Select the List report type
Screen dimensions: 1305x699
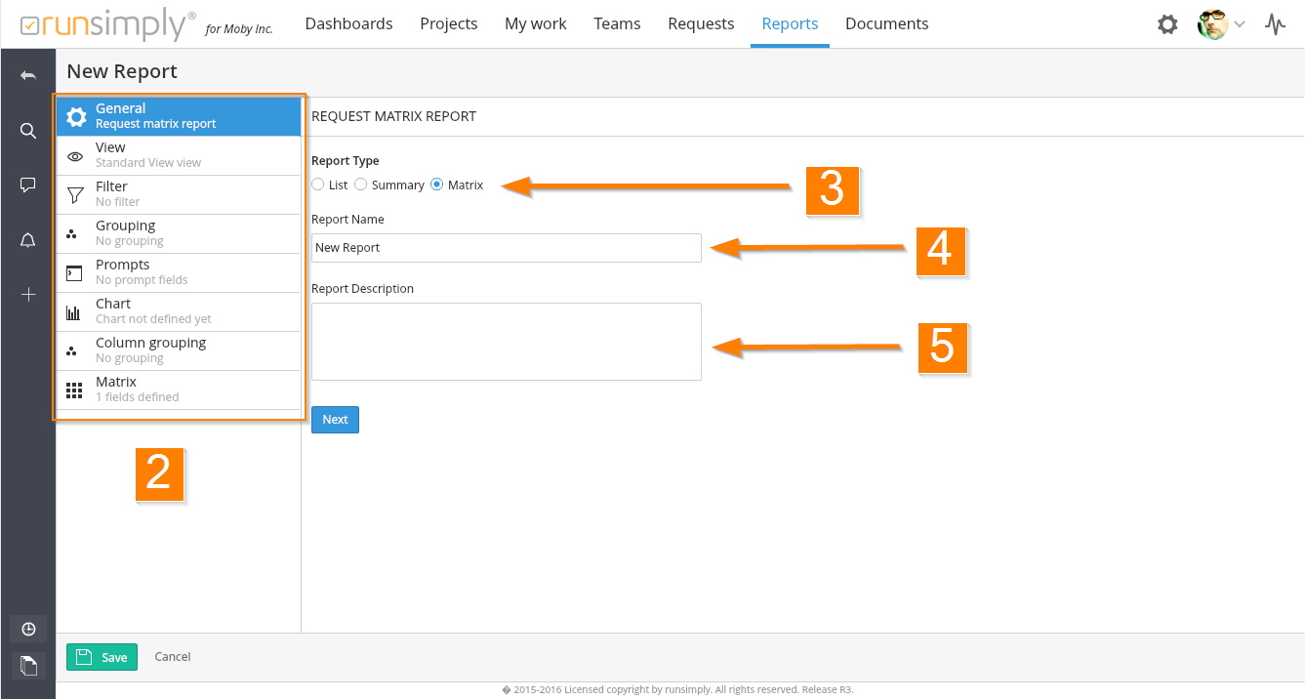(318, 185)
